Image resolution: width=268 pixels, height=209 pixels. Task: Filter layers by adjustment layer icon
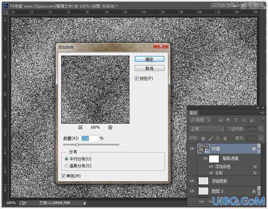[228, 120]
